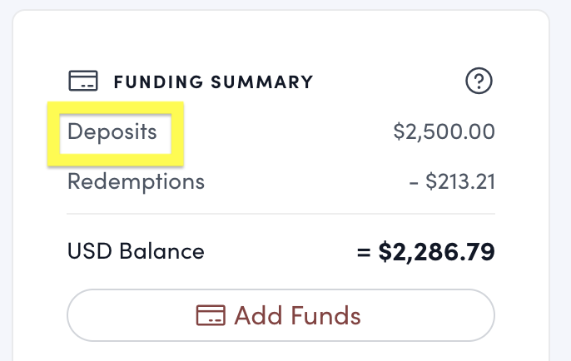Open the Funding Summary help question mark
Viewport: 571px width, 361px height.
point(479,82)
